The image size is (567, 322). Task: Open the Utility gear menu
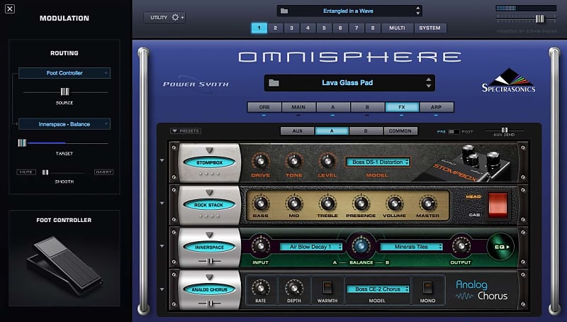pyautogui.click(x=164, y=17)
